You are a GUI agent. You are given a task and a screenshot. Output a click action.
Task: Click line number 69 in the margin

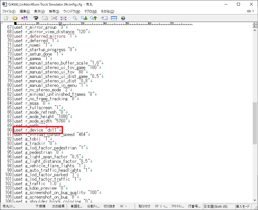tap(9, 36)
